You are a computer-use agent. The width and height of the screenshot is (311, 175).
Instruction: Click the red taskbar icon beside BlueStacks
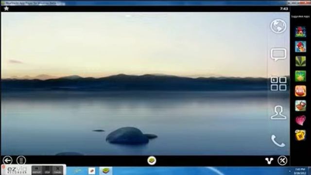pos(92,171)
